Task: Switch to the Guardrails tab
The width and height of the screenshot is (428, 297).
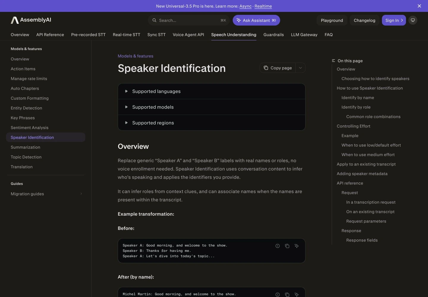Action: pos(273,34)
